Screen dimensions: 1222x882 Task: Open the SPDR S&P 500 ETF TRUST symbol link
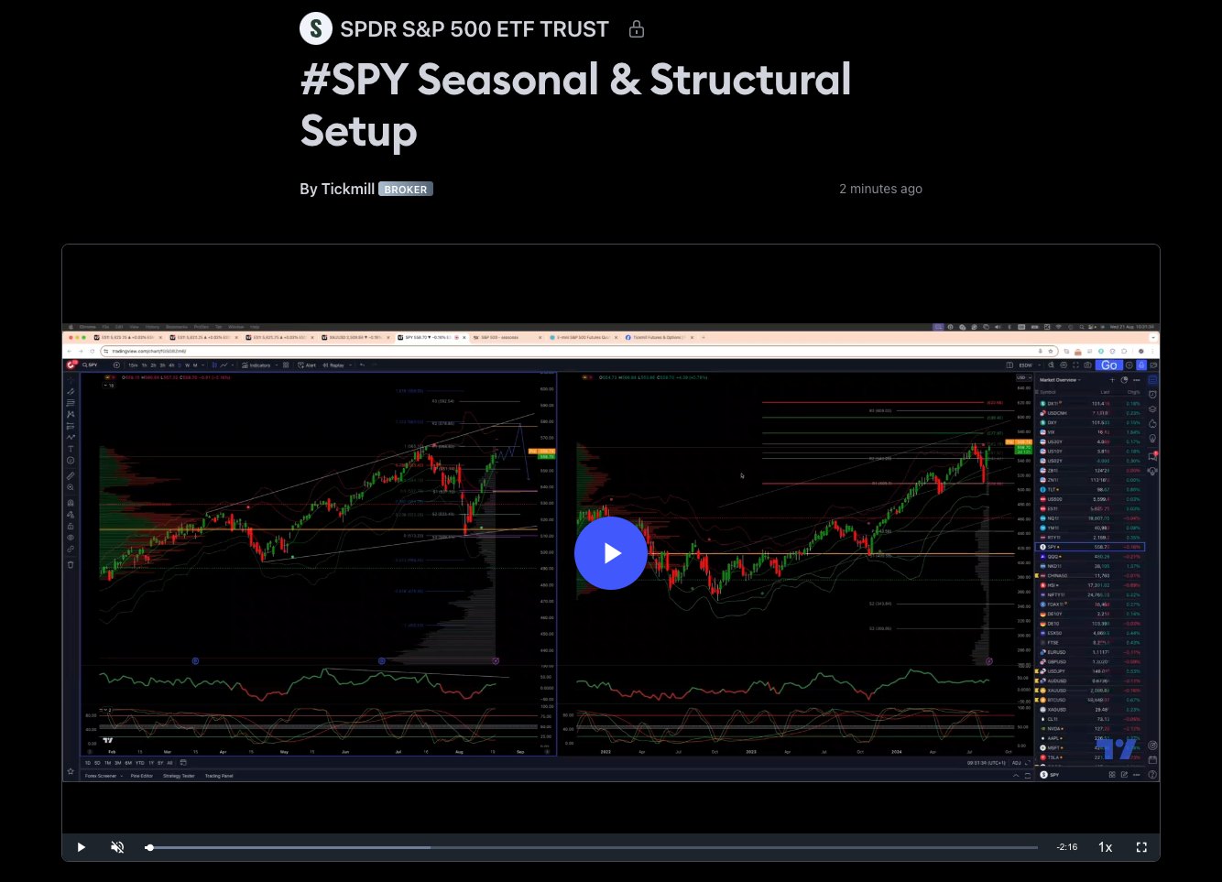[x=474, y=29]
